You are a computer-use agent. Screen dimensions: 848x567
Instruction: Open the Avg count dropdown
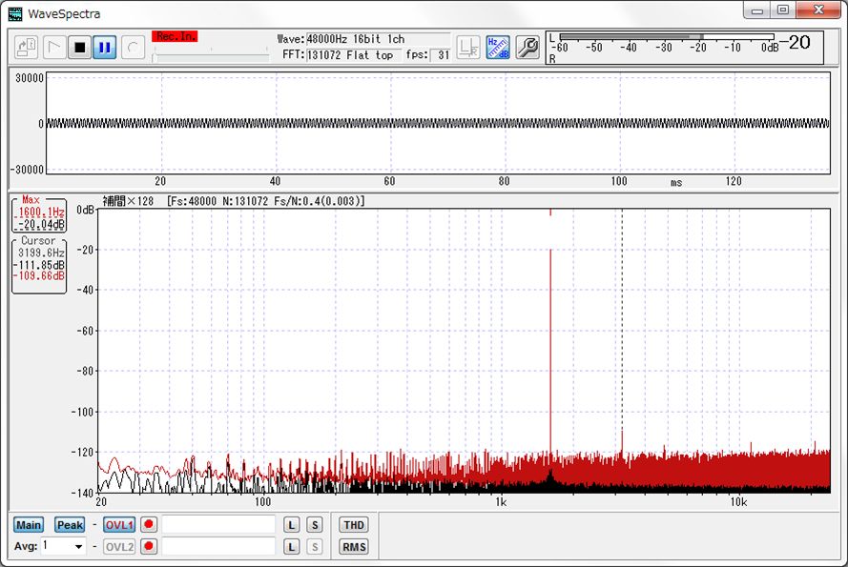(x=78, y=546)
